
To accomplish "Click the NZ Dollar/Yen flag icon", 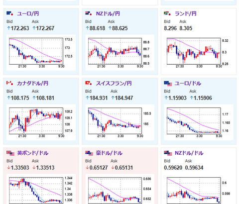I will tap(89, 13).
